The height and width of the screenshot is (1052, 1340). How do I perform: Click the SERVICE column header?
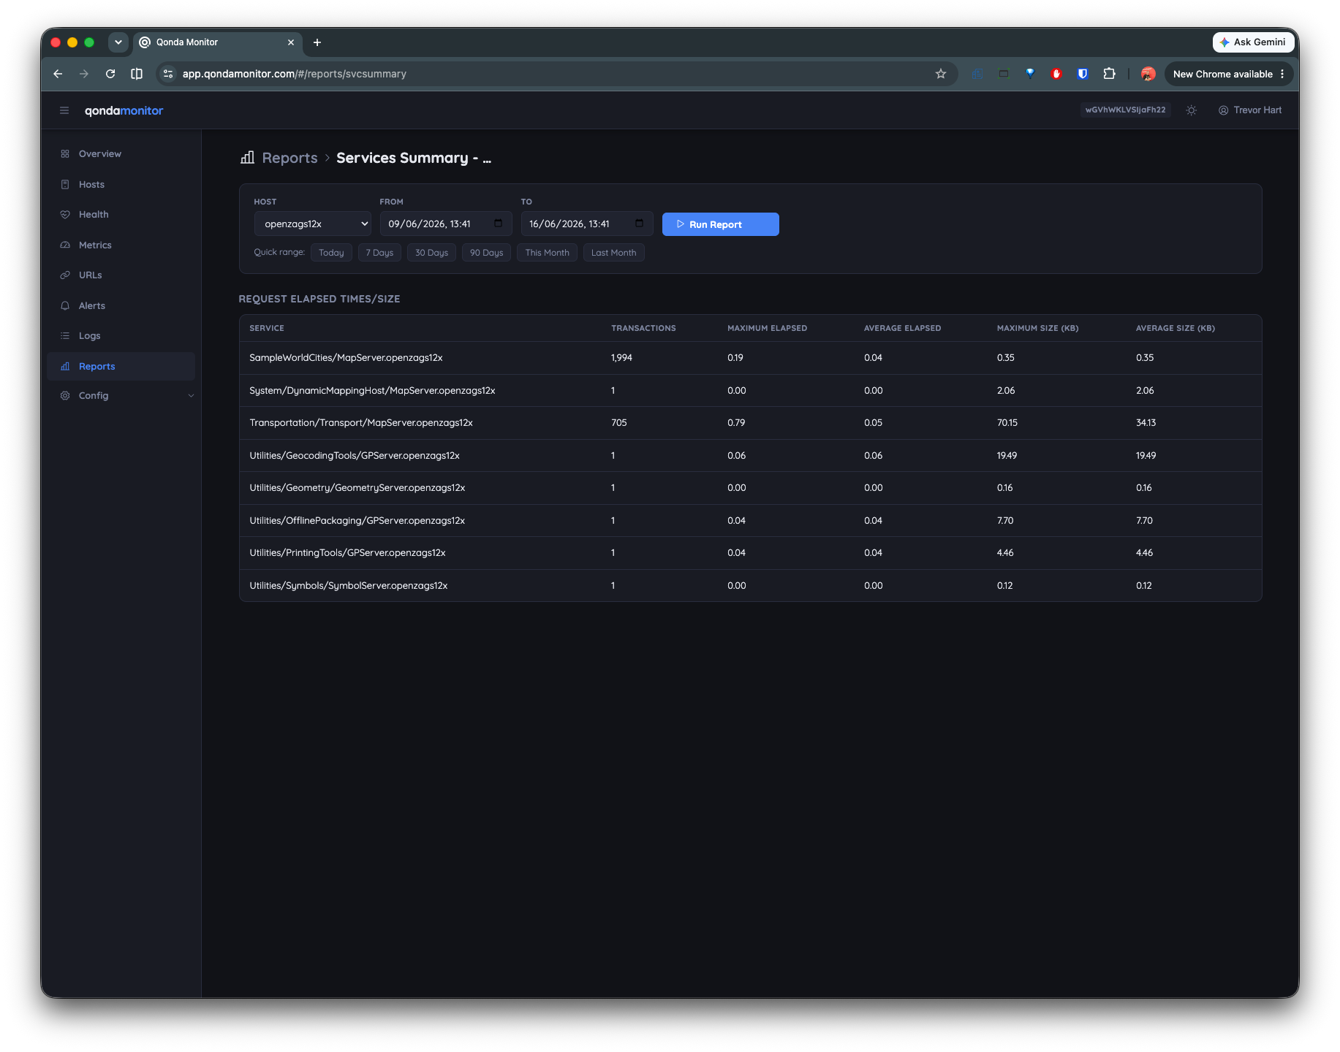pos(267,329)
